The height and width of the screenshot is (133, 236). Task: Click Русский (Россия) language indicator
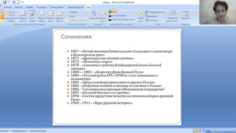(38, 131)
